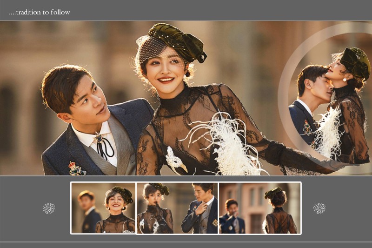Click the pearl earring in circular photo
Screen dimensions: 372x248
pyautogui.click(x=345, y=80)
